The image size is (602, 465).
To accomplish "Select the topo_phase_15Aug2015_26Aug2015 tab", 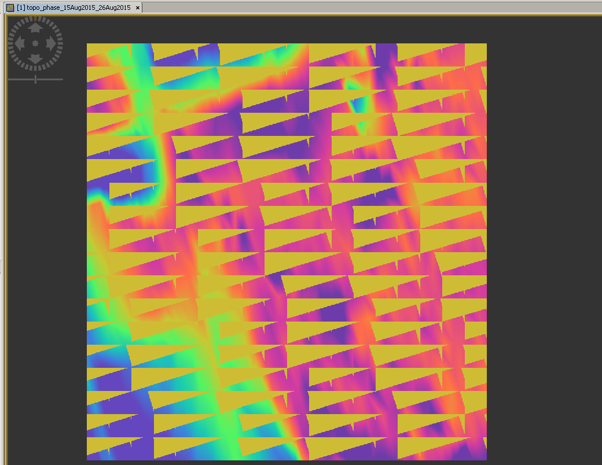I will coord(75,8).
